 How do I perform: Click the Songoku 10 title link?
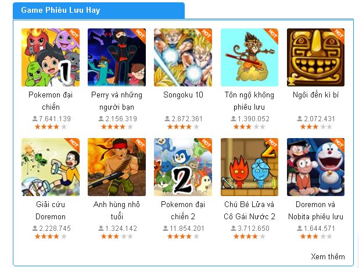click(x=183, y=95)
